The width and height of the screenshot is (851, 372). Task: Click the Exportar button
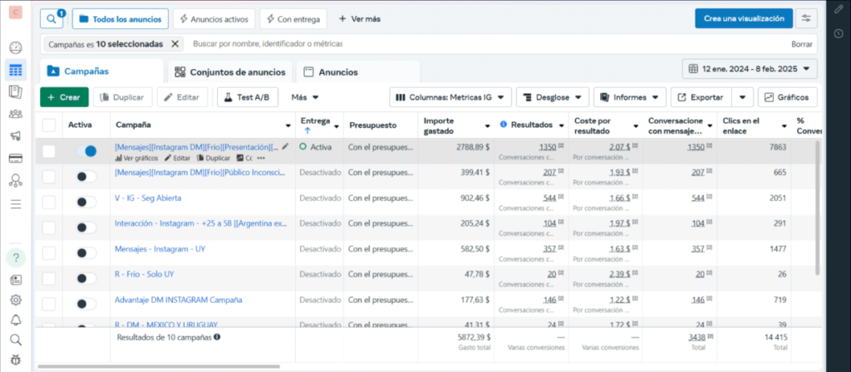tap(701, 98)
